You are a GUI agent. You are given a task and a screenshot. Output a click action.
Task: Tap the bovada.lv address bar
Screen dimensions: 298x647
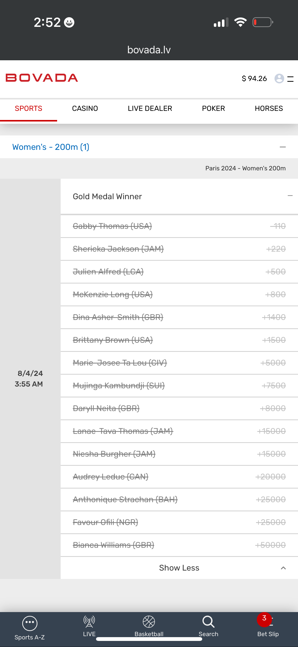click(149, 50)
